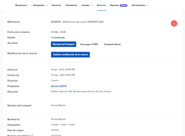This screenshot has height=136, width=185.
Task: Click the phone number help icon
Action: click(x=32, y=135)
